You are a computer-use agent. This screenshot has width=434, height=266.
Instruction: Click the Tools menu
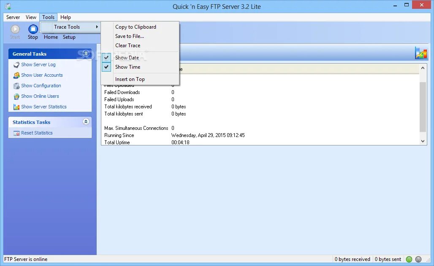point(49,17)
